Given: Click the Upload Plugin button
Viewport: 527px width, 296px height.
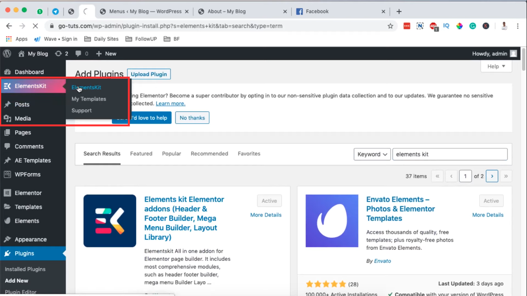Looking at the screenshot, I should click(x=149, y=74).
